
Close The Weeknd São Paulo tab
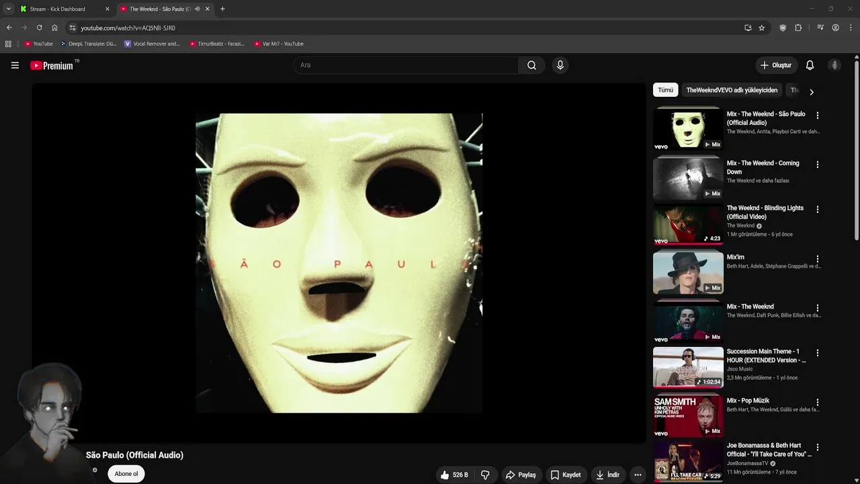click(x=207, y=9)
